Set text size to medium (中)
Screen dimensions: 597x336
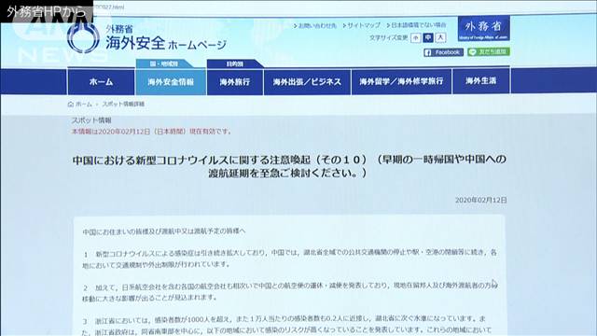click(428, 37)
